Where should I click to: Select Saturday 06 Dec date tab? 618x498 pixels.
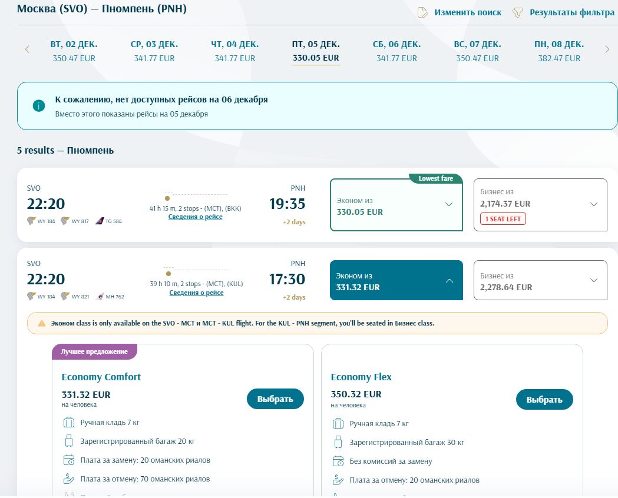(396, 51)
